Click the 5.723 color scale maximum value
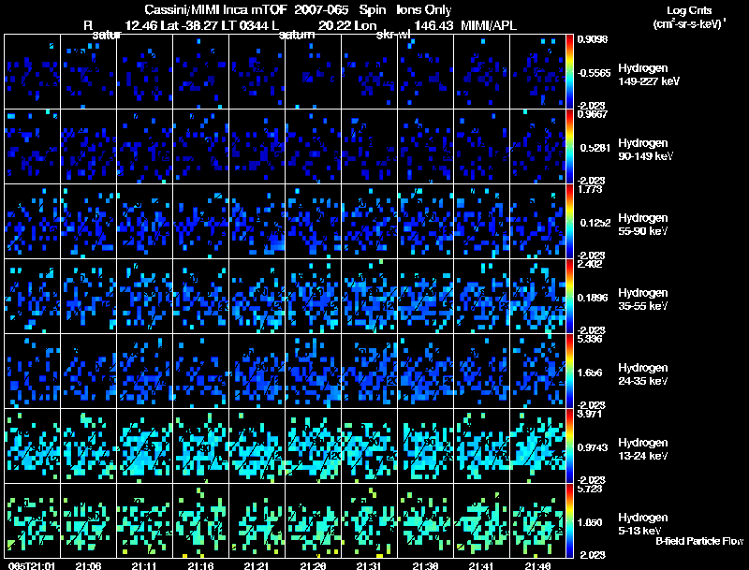The width and height of the screenshot is (749, 570). point(590,489)
